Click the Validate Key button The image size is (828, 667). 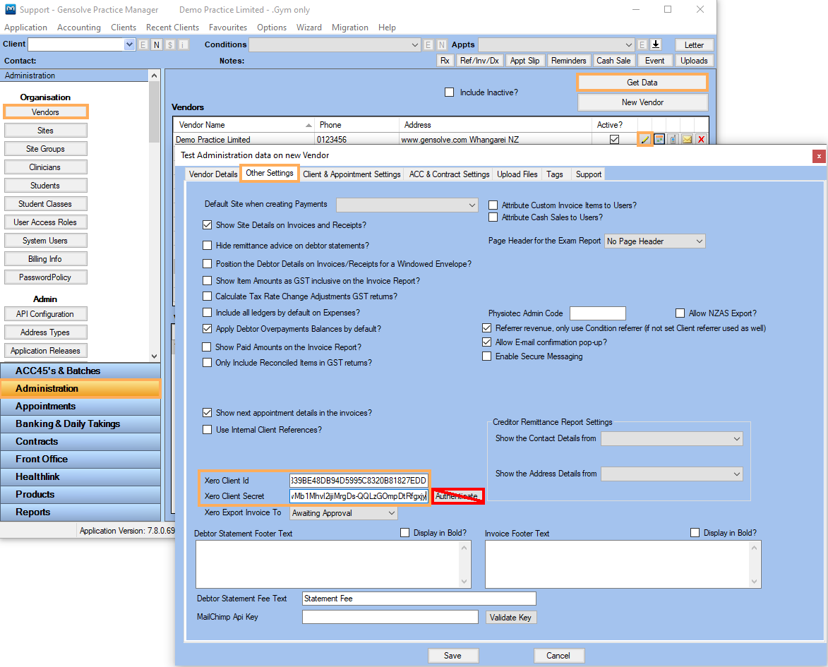tap(511, 618)
